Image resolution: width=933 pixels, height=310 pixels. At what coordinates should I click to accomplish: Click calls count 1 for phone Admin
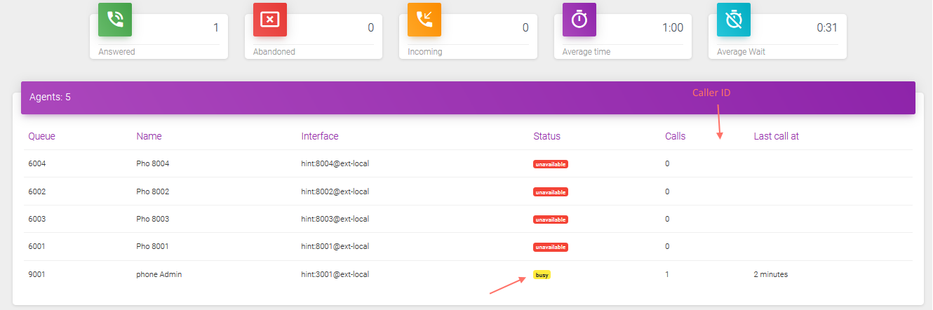[667, 274]
